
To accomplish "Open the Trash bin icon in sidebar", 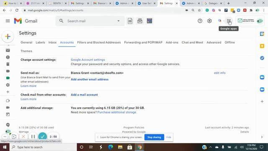I will coord(8,64).
